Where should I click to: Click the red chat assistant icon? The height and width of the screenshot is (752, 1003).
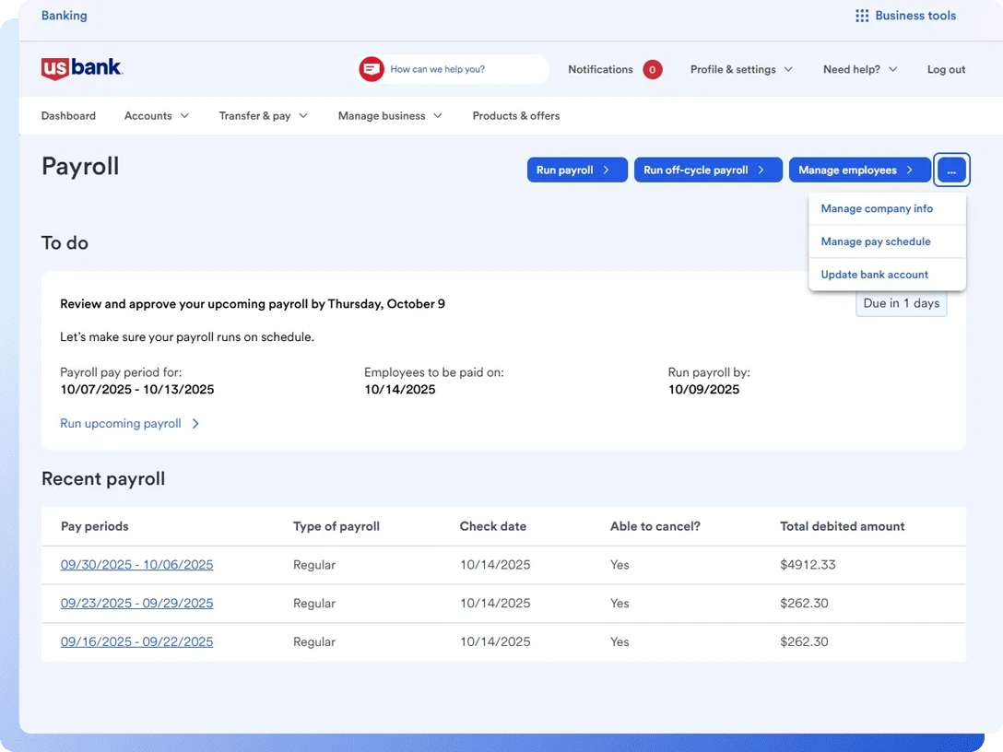(372, 69)
